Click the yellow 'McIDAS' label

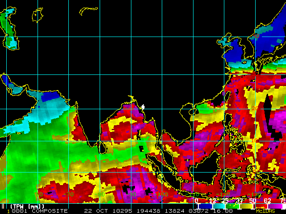click(x=265, y=211)
